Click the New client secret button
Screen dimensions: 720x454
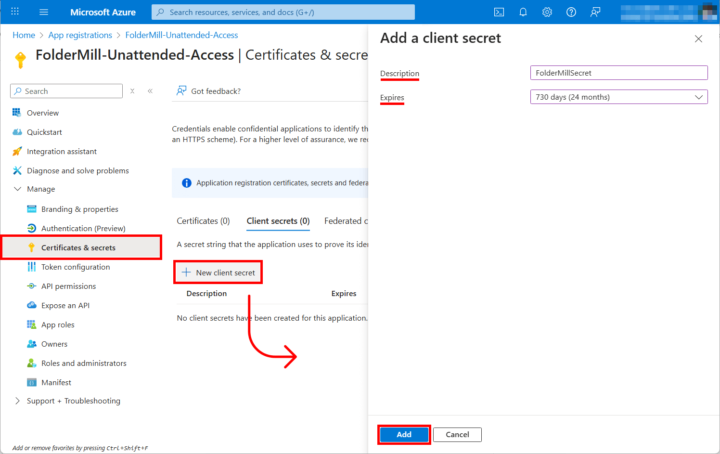click(x=218, y=272)
